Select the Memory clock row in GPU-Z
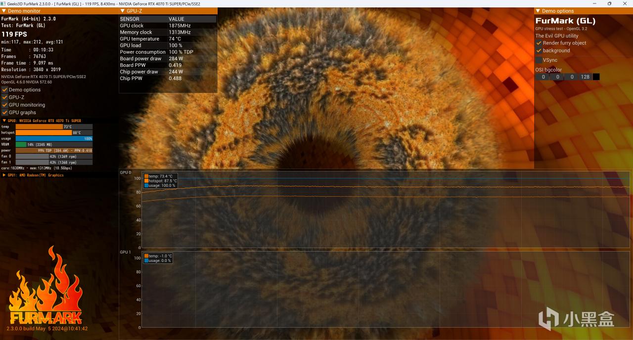Screen dimensions: 633x340 pos(168,32)
